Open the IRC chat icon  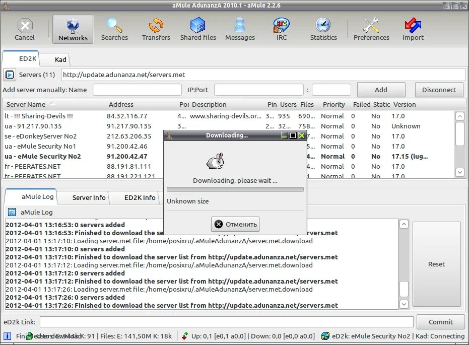tap(282, 29)
